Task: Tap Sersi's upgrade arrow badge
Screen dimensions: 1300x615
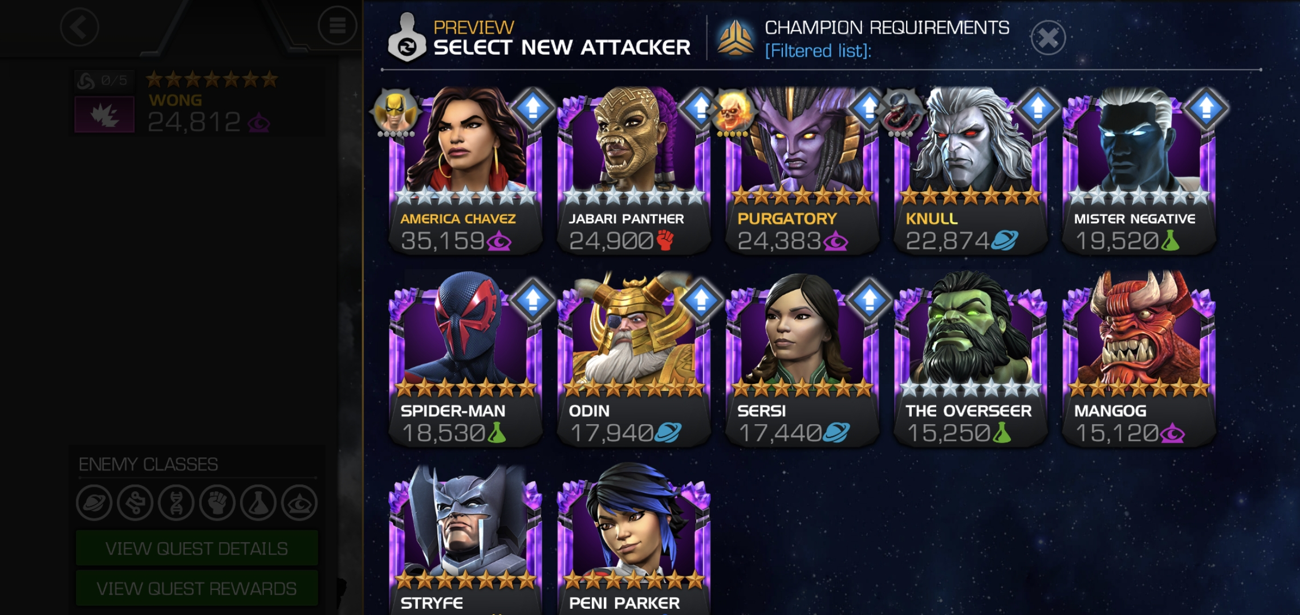Action: 870,299
